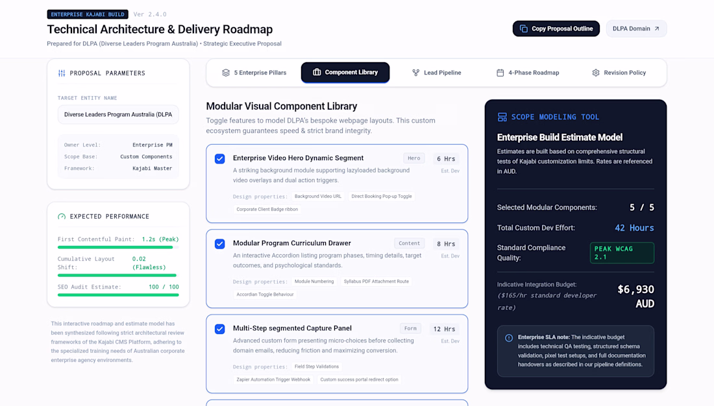Click the sliders icon beside Proposal Parameters

coord(62,73)
